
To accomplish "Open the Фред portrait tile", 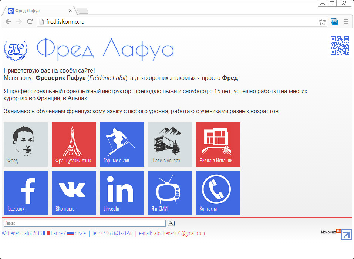I will (x=26, y=145).
